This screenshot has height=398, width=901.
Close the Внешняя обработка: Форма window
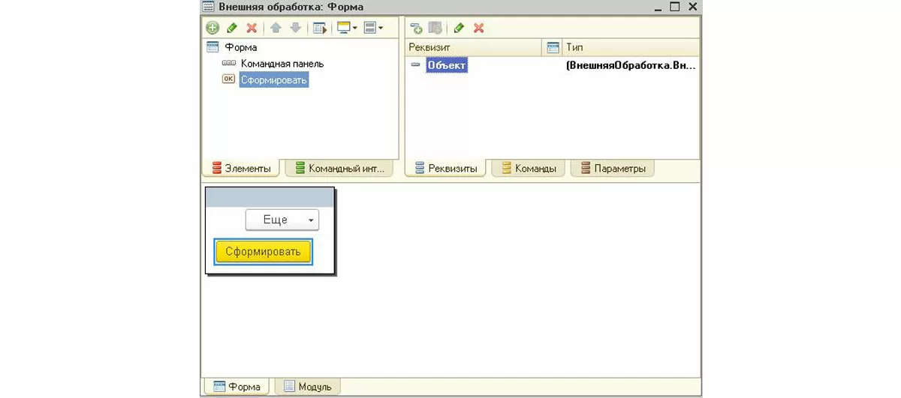coord(692,7)
